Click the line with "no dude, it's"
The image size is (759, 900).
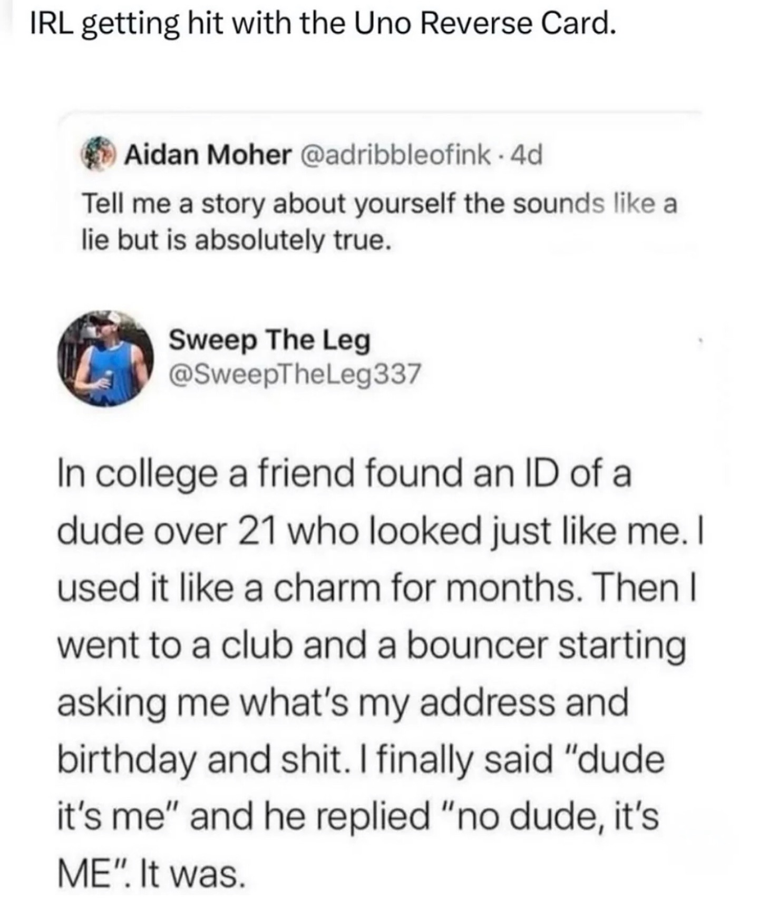(x=357, y=817)
